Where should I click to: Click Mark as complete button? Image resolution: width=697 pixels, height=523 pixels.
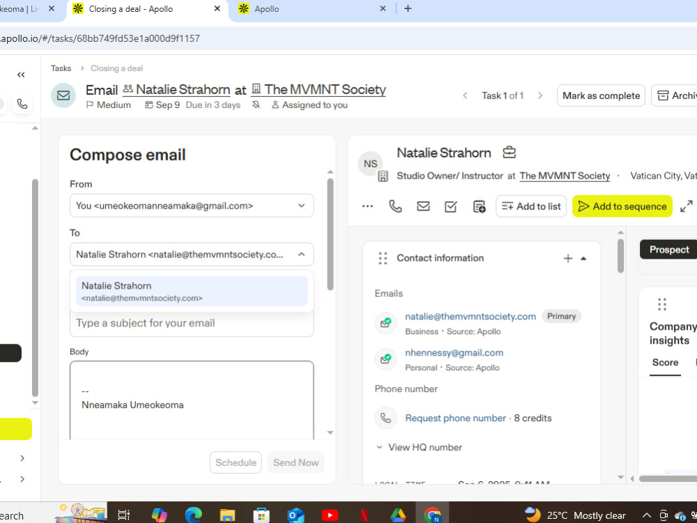[601, 96]
